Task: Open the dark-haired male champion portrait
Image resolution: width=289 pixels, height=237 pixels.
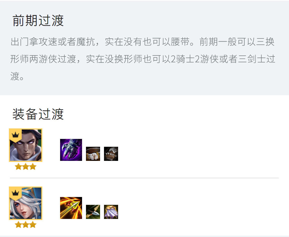Action: click(x=26, y=145)
